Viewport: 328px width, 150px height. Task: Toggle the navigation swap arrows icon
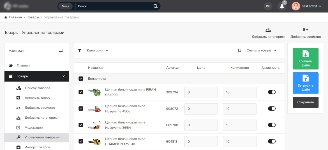61,51
